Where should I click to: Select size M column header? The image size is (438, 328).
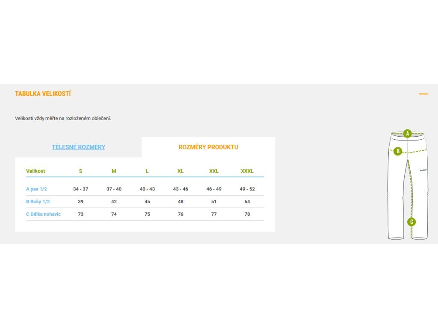(x=114, y=171)
